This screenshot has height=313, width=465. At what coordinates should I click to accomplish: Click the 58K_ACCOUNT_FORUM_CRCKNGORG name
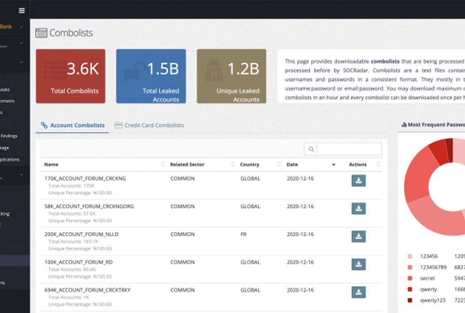pyautogui.click(x=89, y=206)
